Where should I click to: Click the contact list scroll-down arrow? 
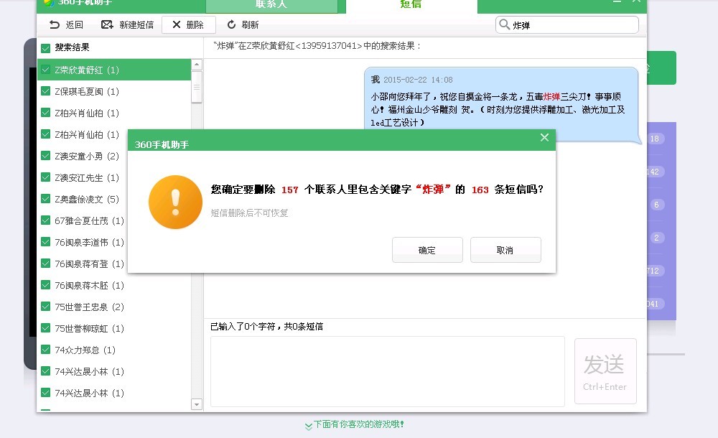[197, 404]
